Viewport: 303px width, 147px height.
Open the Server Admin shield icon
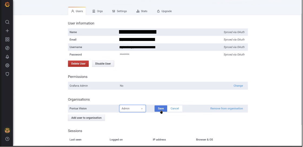click(7, 74)
